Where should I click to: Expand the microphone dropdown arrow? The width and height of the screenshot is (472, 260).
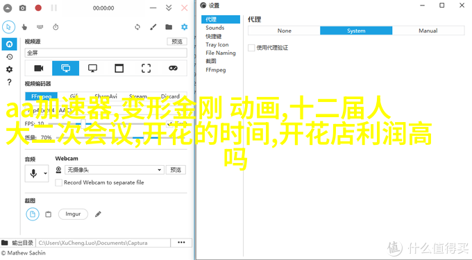[45, 173]
